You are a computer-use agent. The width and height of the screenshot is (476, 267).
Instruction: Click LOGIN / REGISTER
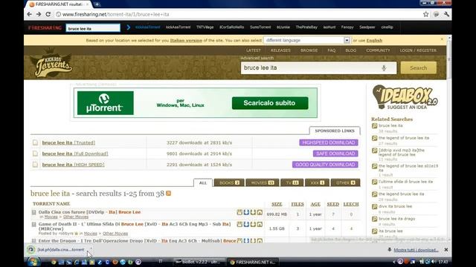pos(418,50)
